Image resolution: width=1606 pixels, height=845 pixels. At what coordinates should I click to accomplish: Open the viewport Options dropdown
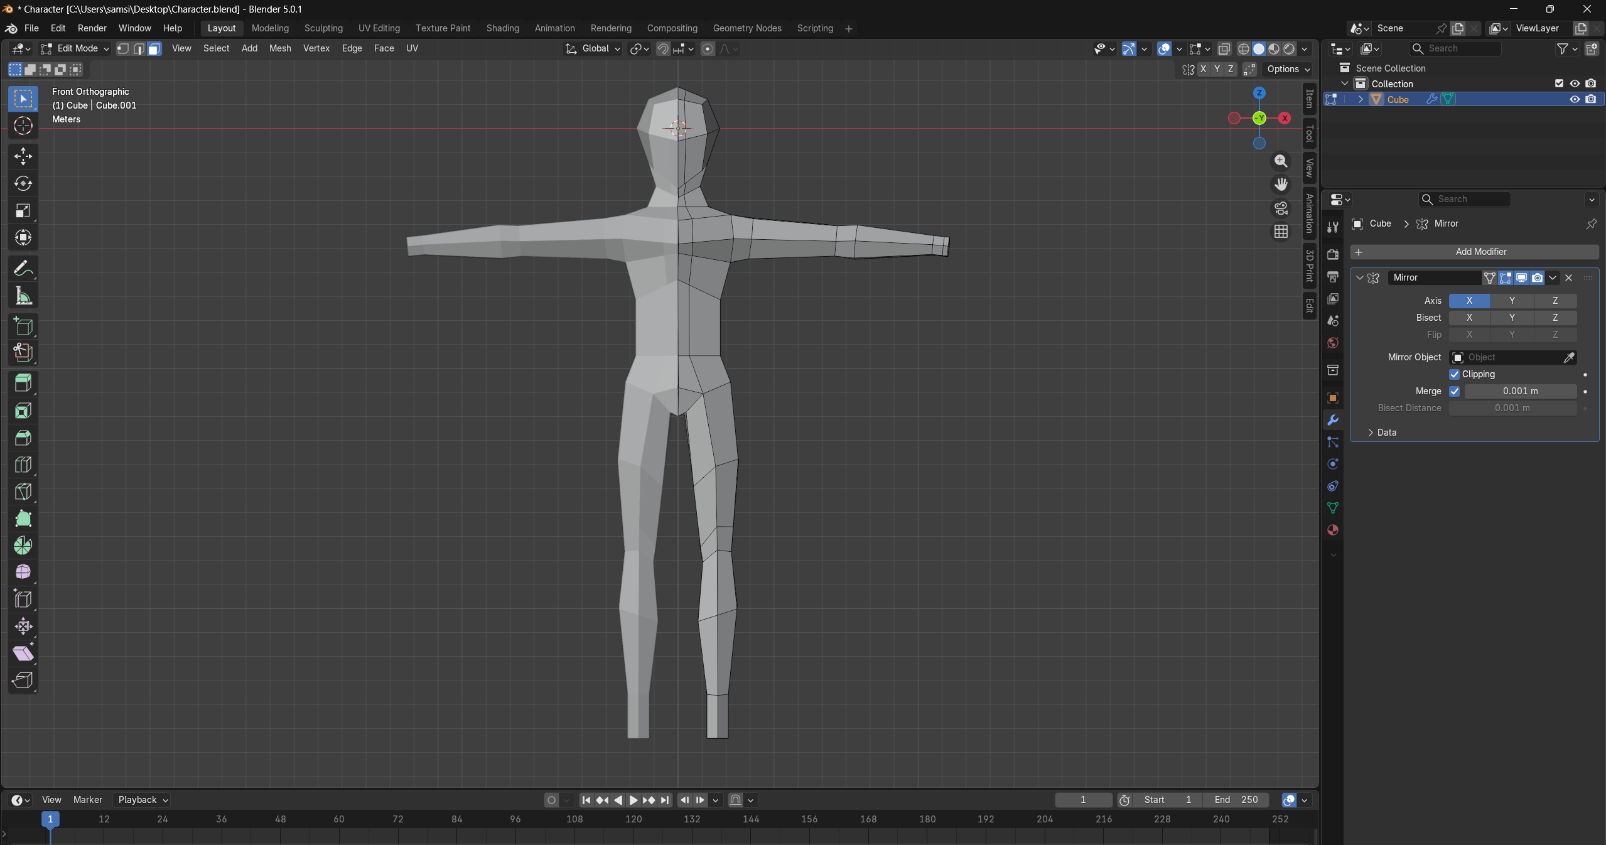coord(1289,69)
